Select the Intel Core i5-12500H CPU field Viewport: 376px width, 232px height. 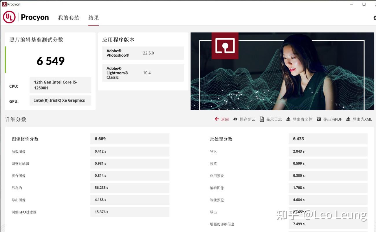[60, 85]
